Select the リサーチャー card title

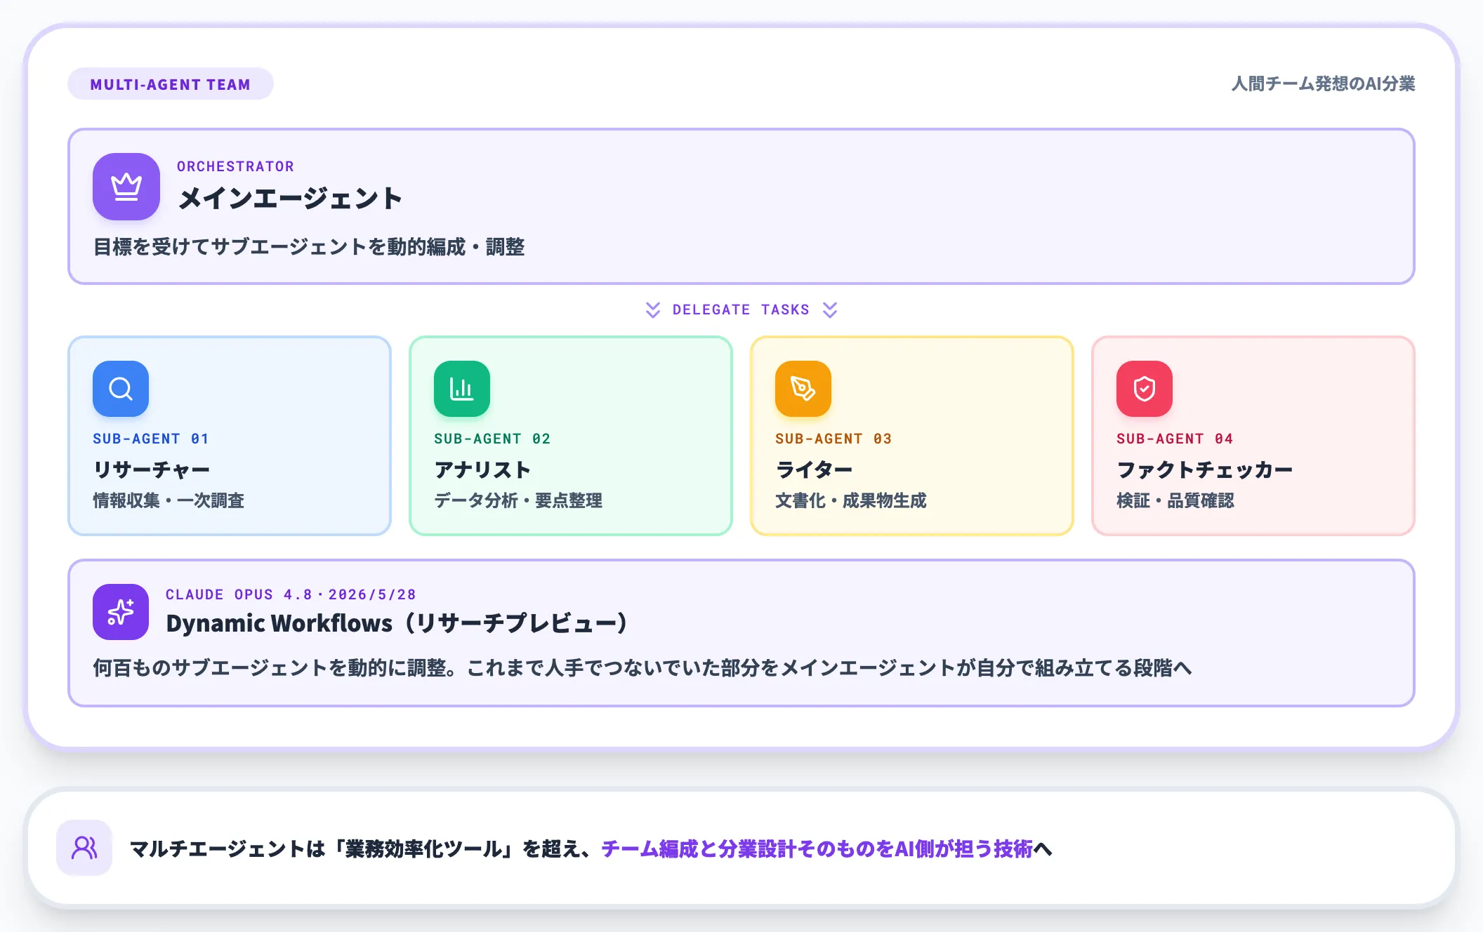(152, 470)
